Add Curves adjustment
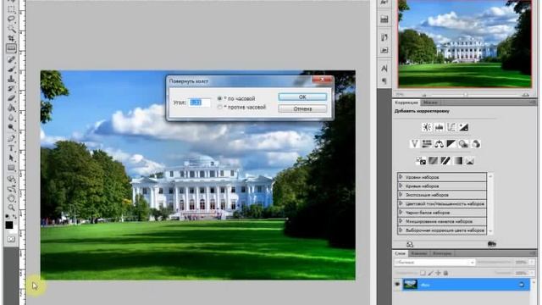Image resolution: width=542 pixels, height=305 pixels. [451, 127]
